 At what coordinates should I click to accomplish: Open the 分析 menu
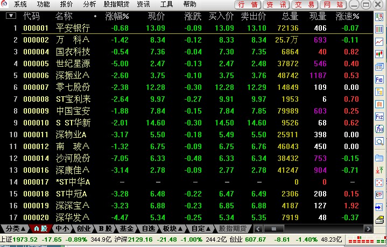tap(89, 4)
